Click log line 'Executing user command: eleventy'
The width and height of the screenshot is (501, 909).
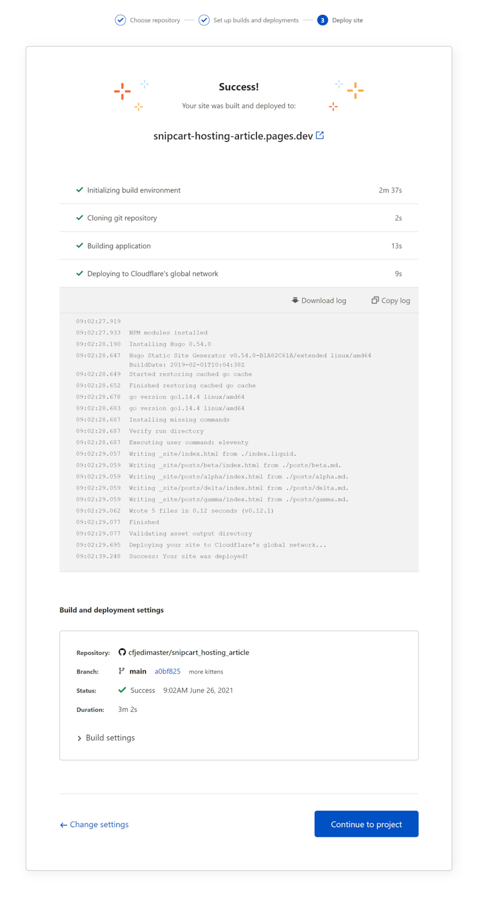[189, 443]
